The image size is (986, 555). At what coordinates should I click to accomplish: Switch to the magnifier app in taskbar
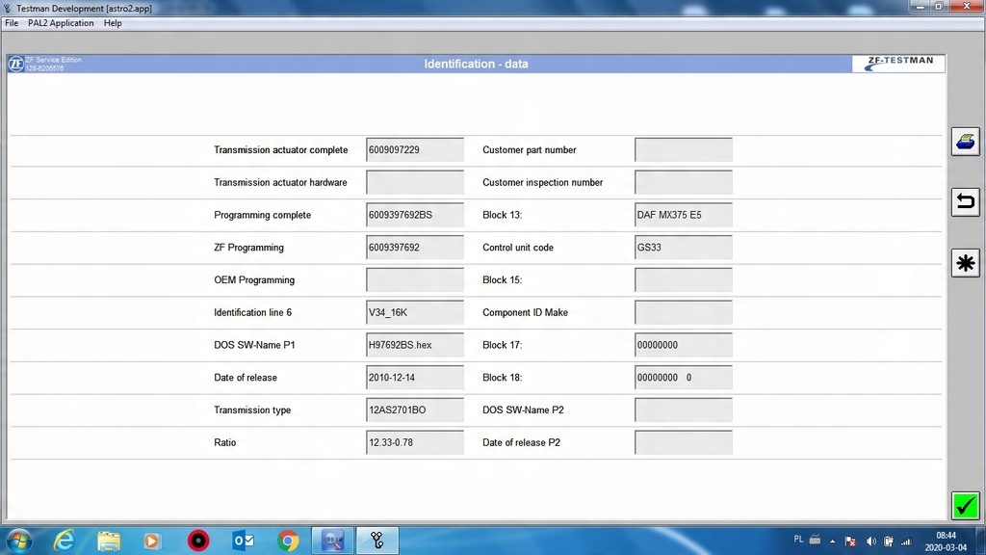click(x=332, y=541)
